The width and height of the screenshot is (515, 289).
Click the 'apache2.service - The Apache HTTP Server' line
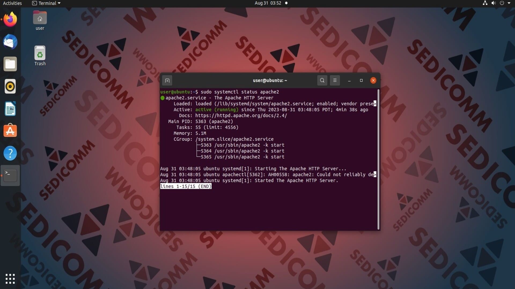(219, 98)
